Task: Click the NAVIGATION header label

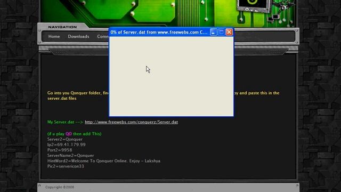Action: tap(62, 27)
